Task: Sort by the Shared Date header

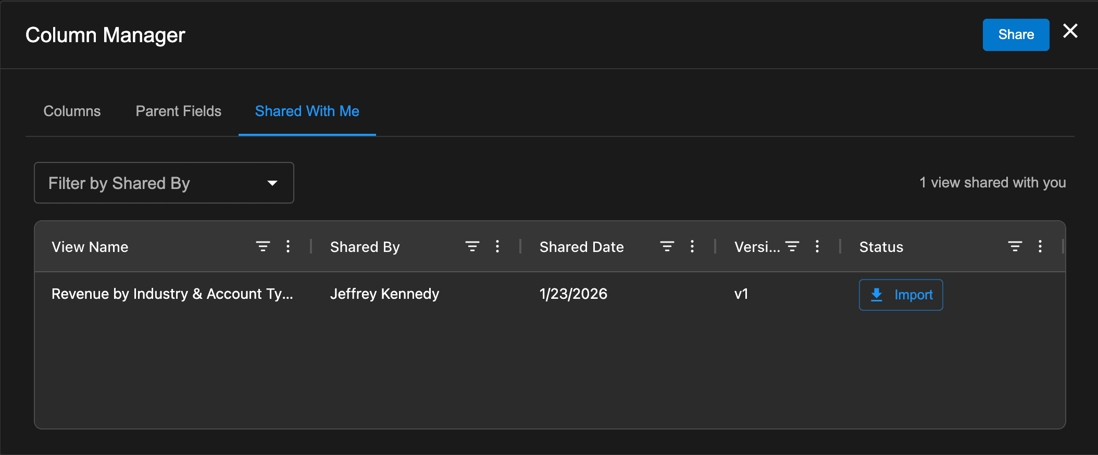Action: click(x=581, y=247)
